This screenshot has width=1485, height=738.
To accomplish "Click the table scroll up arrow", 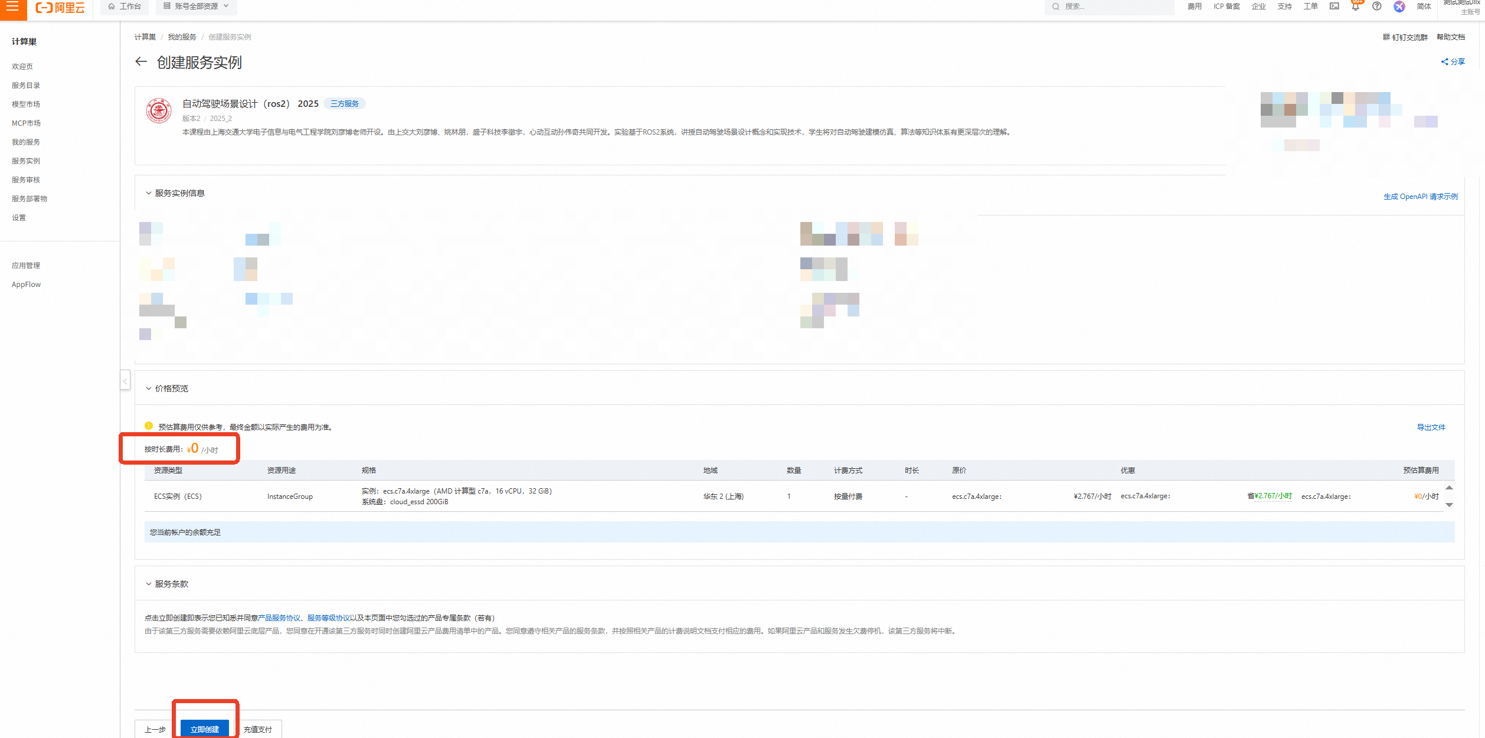I will 1449,488.
